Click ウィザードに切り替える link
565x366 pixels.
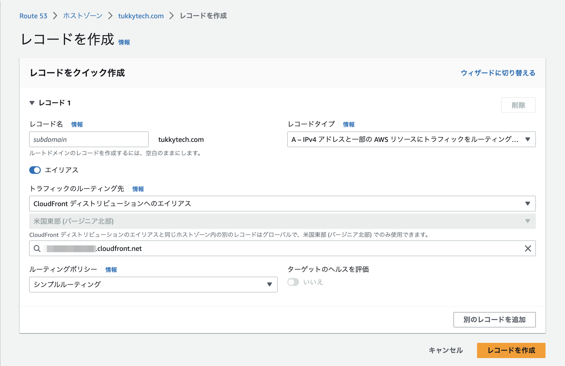tap(498, 73)
